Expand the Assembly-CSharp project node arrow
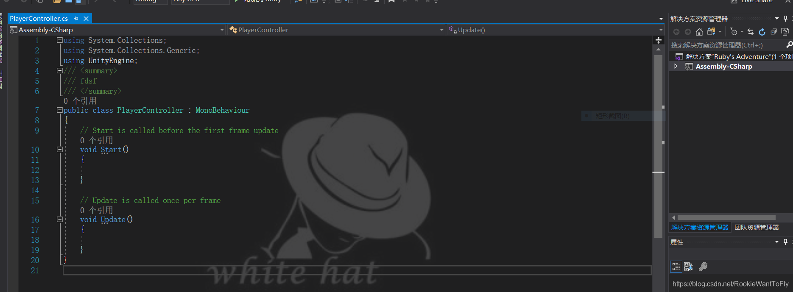Image resolution: width=793 pixels, height=292 pixels. click(676, 67)
